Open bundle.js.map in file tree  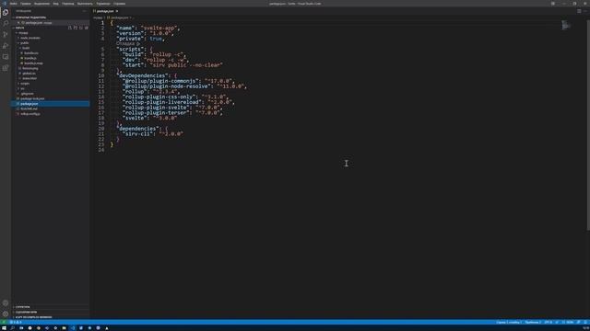(x=33, y=63)
